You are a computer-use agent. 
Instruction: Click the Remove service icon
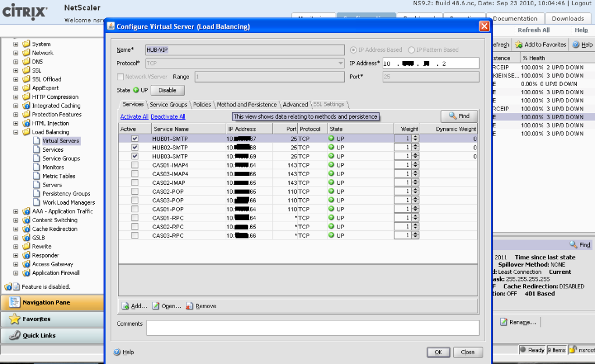(x=190, y=306)
